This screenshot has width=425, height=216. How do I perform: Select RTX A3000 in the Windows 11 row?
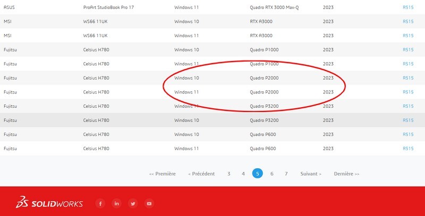point(261,36)
